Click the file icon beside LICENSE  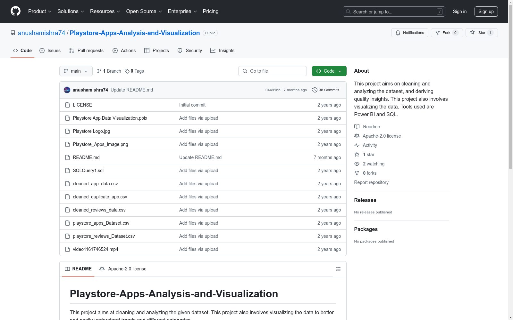[67, 105]
